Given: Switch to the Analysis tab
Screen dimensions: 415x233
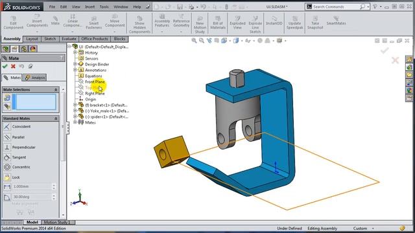Looking at the screenshot, I should [x=35, y=78].
